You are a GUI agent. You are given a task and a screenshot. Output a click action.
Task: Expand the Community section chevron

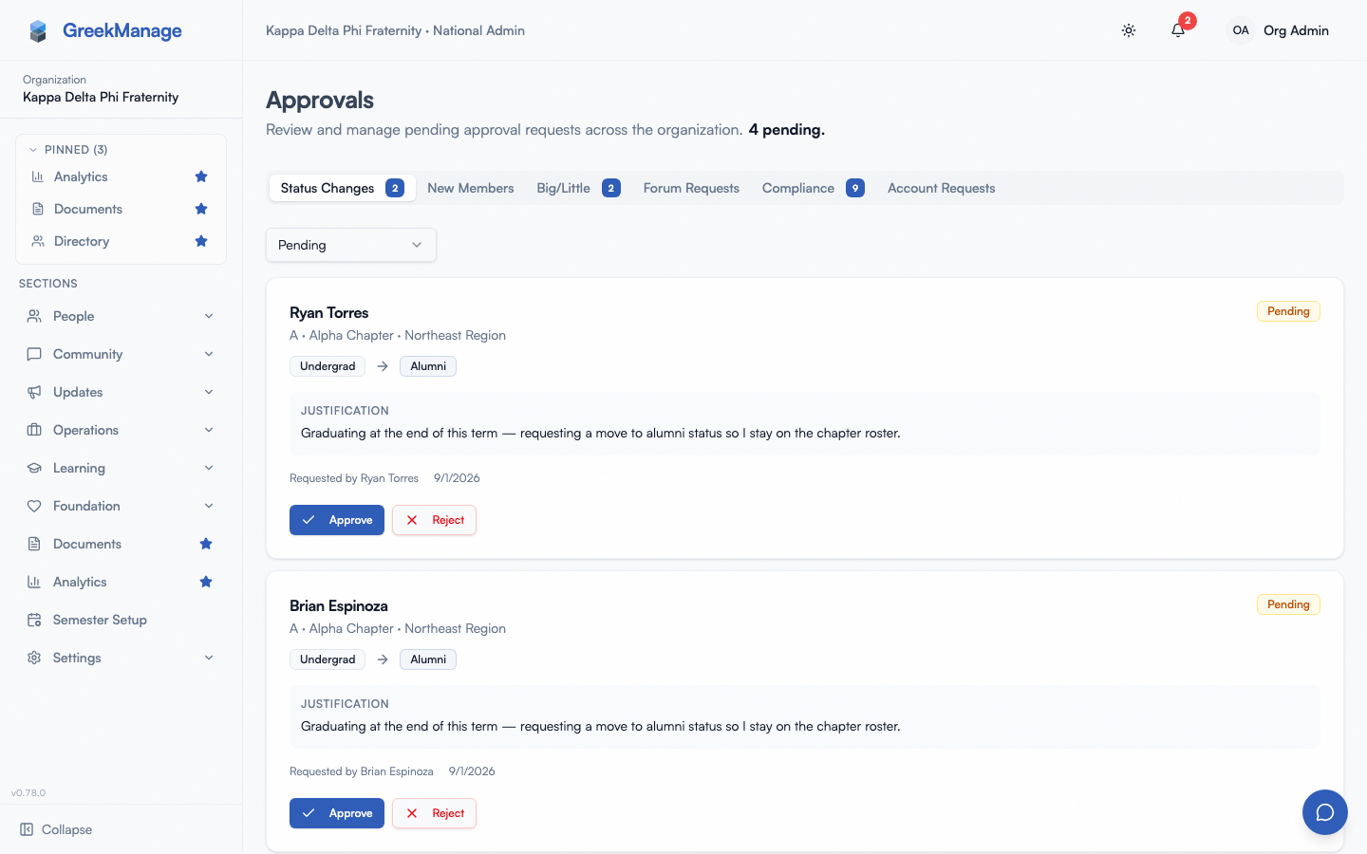(x=209, y=354)
